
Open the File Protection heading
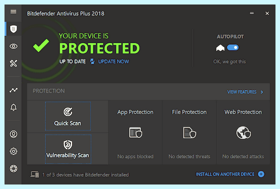click(189, 112)
